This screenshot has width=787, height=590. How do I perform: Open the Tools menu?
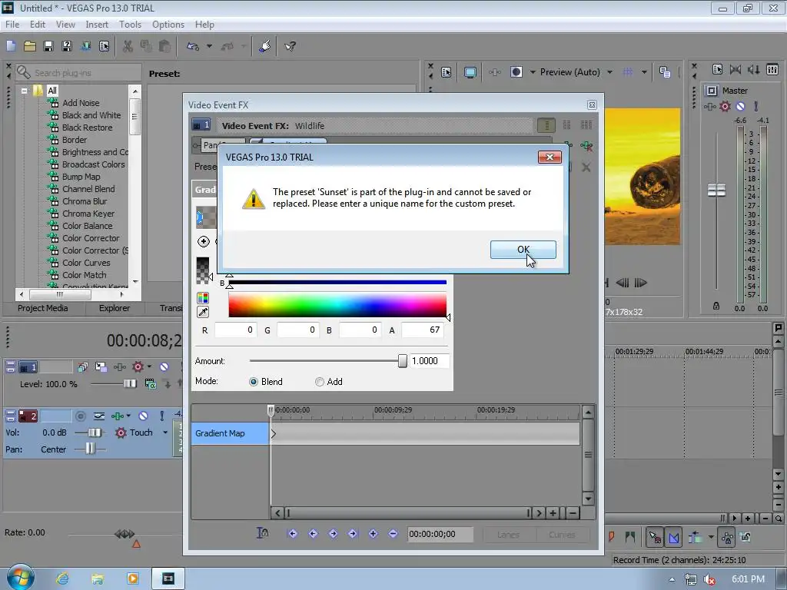point(130,24)
